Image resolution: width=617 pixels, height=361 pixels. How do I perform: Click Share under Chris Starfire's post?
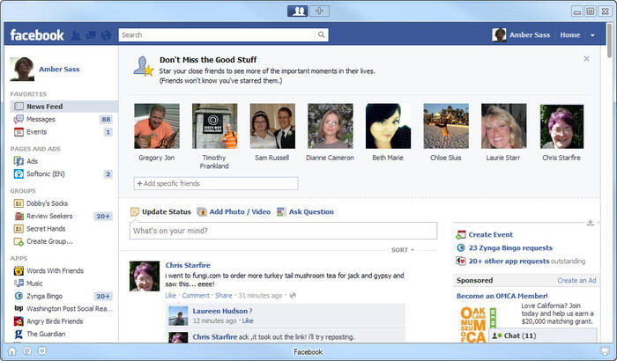[x=224, y=295]
